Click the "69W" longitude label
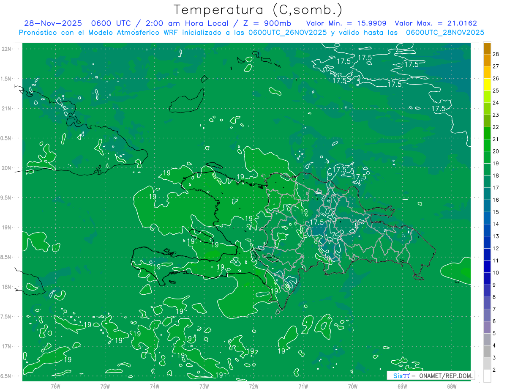Screen dimensions: 507x392 (x=402, y=386)
